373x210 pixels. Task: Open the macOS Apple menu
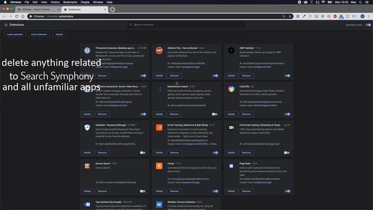coord(5,2)
